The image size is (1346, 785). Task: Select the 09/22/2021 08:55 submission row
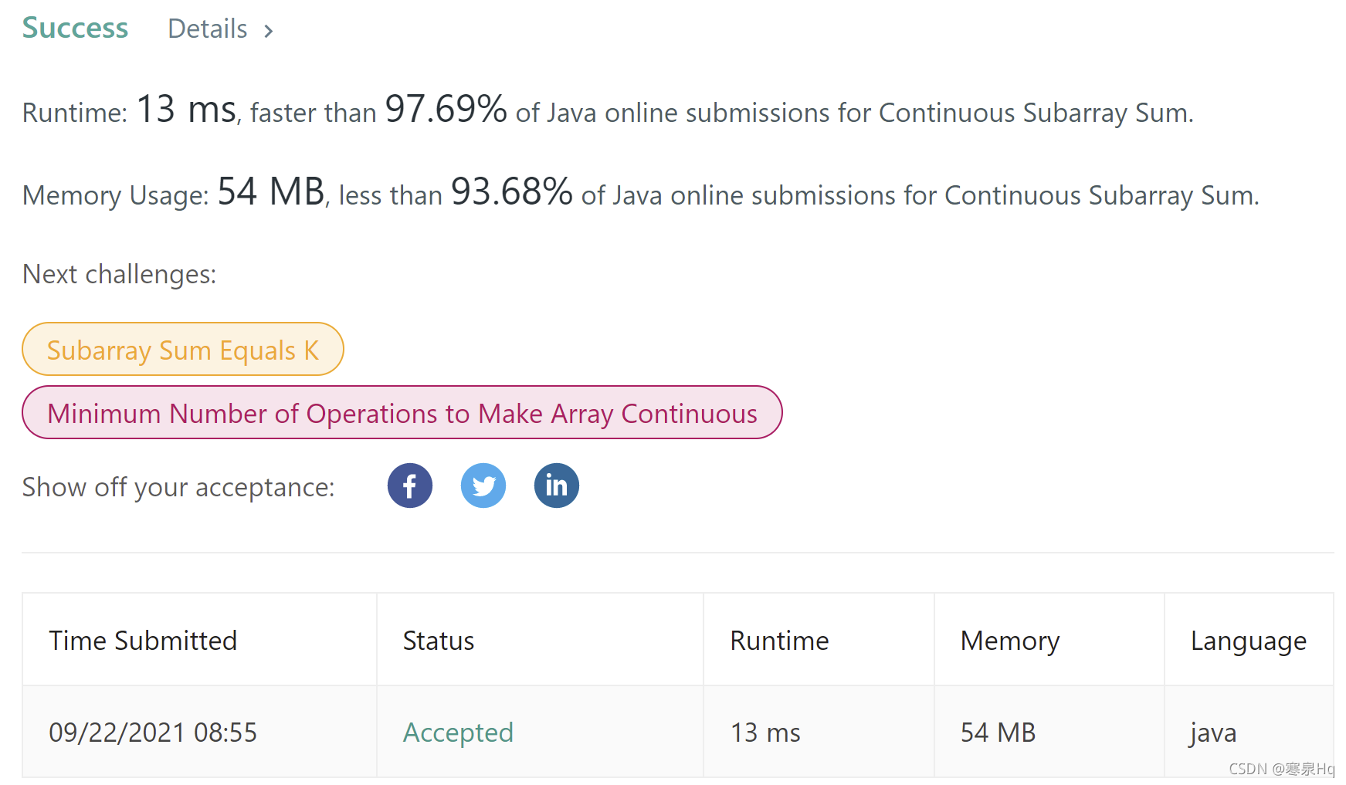point(153,732)
